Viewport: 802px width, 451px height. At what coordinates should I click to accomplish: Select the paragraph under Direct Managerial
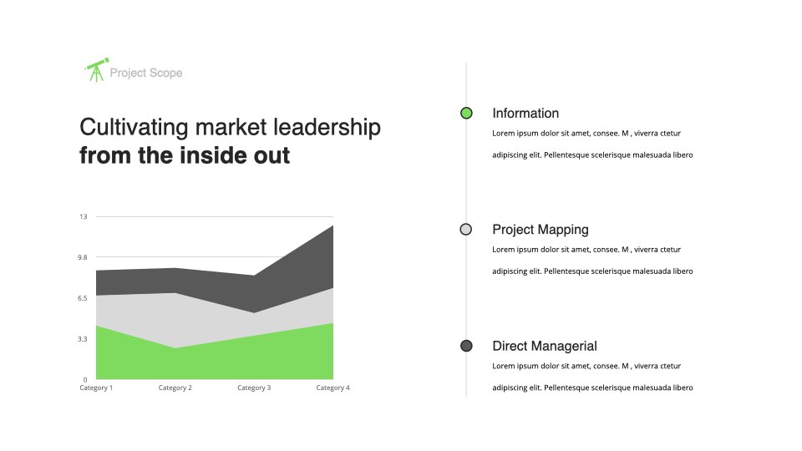click(592, 377)
